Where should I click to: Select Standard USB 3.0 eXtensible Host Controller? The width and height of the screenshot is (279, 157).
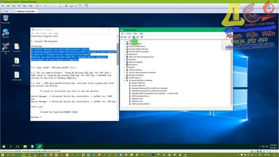tap(155, 93)
